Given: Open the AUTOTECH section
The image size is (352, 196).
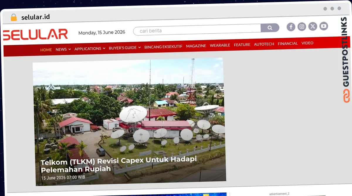Looking at the screenshot, I should pos(264,44).
